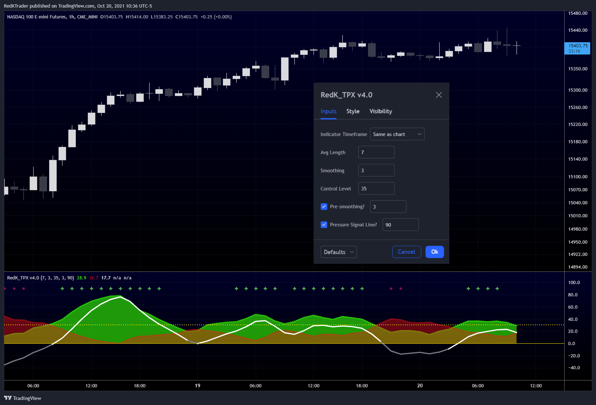Screen dimensions: 596x405
Task: Click the Pressure Signal Line? label text
Action: pos(353,225)
